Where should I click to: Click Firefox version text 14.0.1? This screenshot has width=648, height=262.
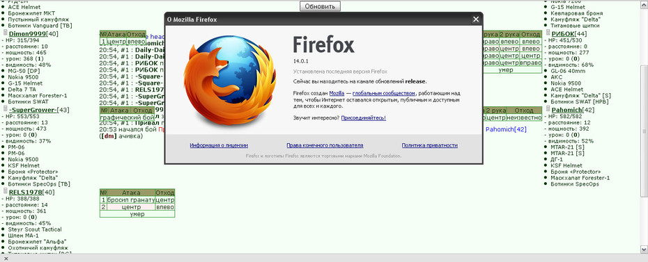(301, 60)
